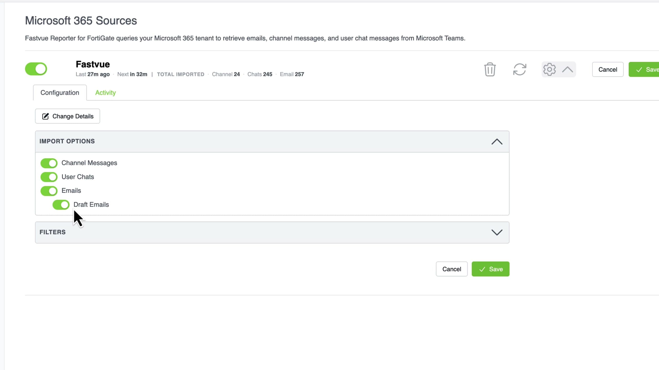Image resolution: width=659 pixels, height=370 pixels.
Task: Click the Draft Emails label
Action: point(91,205)
